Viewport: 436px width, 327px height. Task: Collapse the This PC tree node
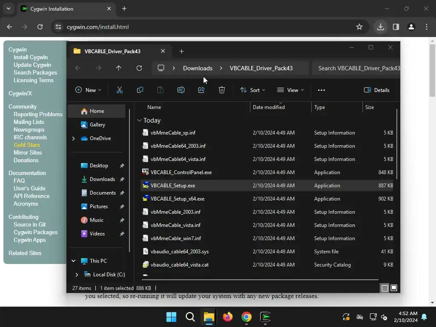click(x=73, y=261)
